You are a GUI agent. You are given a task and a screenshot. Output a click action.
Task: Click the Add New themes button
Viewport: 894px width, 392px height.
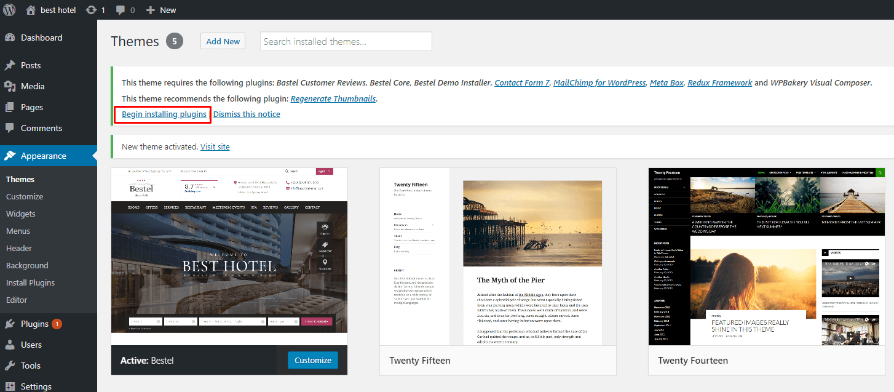tap(223, 41)
